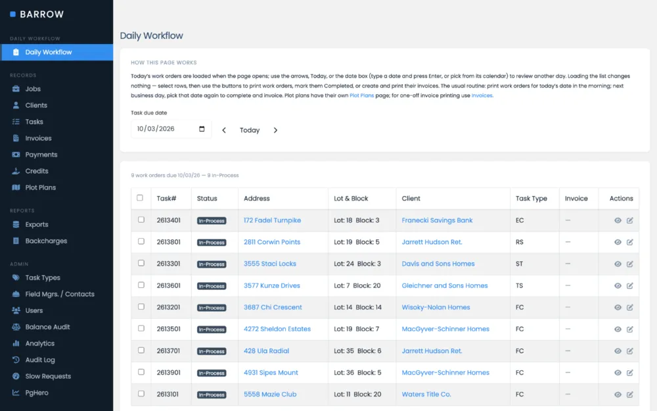
Task: Select checkbox for task 2613201
Action: pos(141,307)
